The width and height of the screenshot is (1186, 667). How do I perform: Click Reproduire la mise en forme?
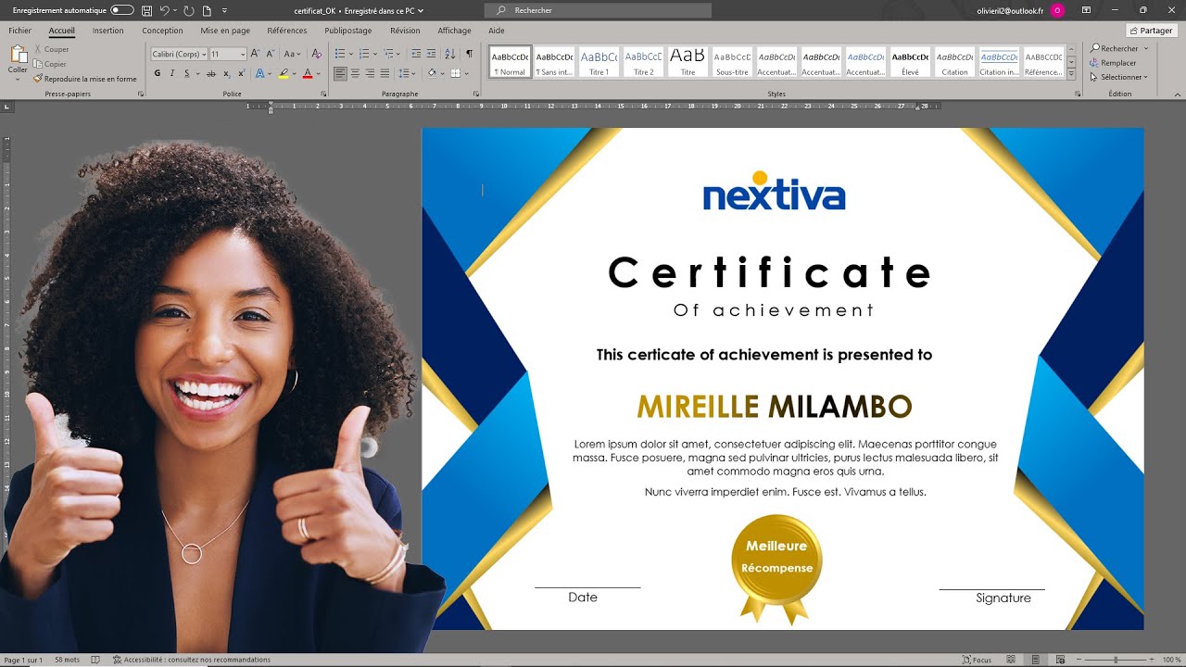[85, 79]
